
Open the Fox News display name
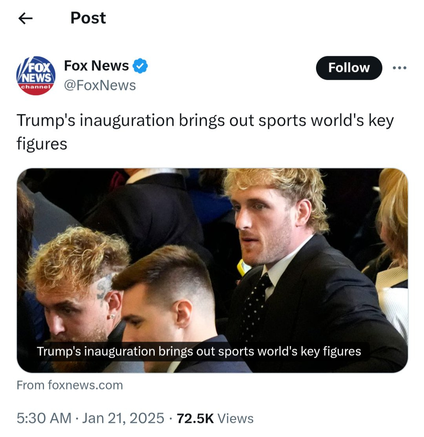(97, 66)
